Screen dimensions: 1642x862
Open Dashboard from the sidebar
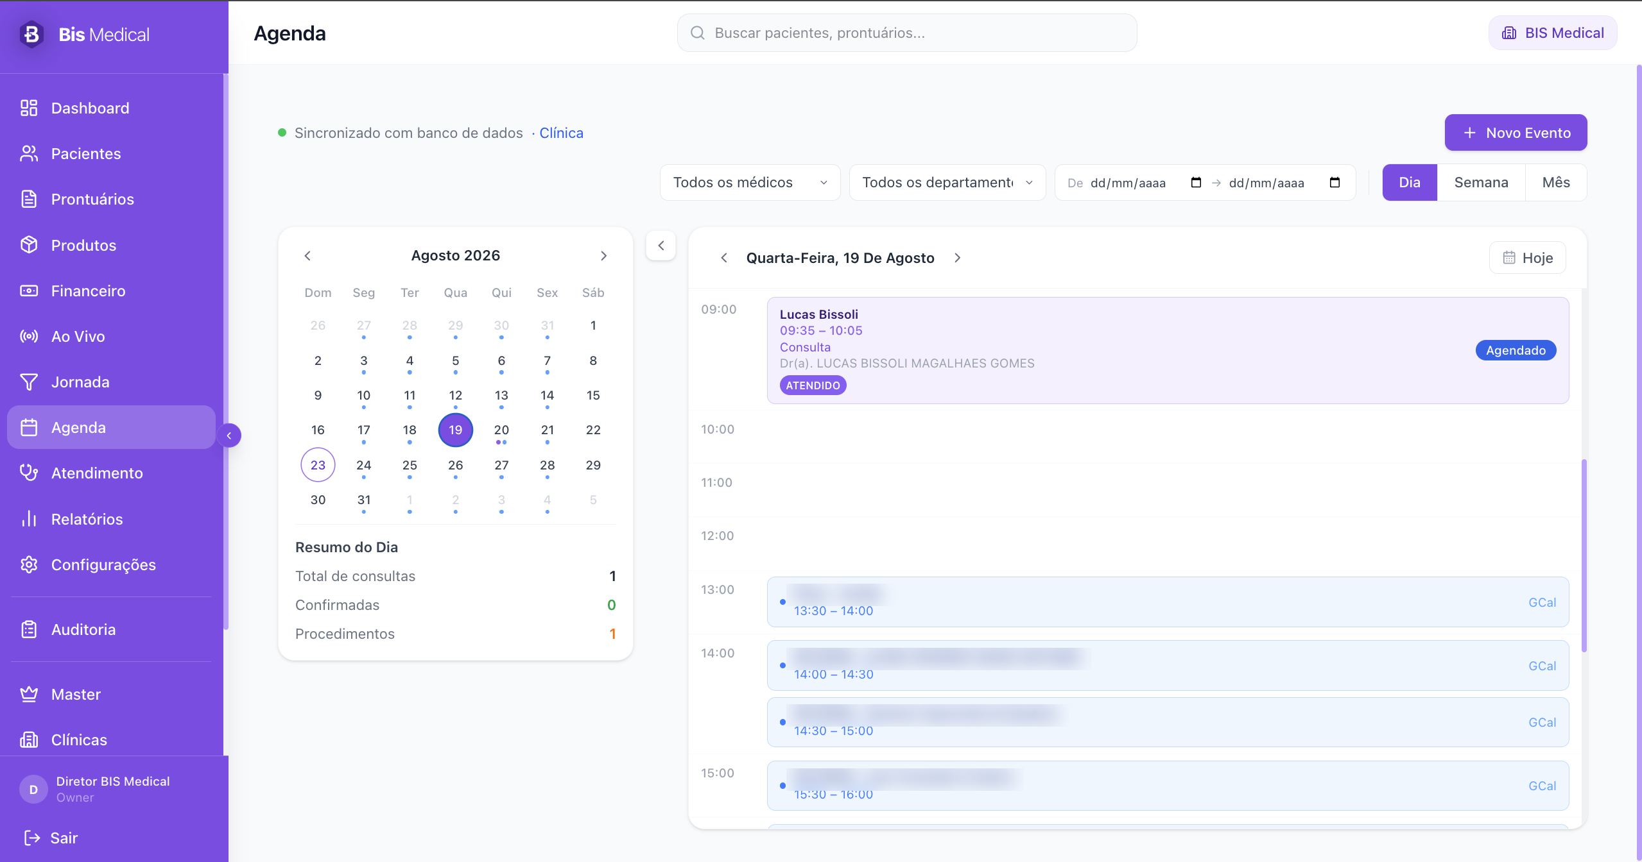pos(111,108)
